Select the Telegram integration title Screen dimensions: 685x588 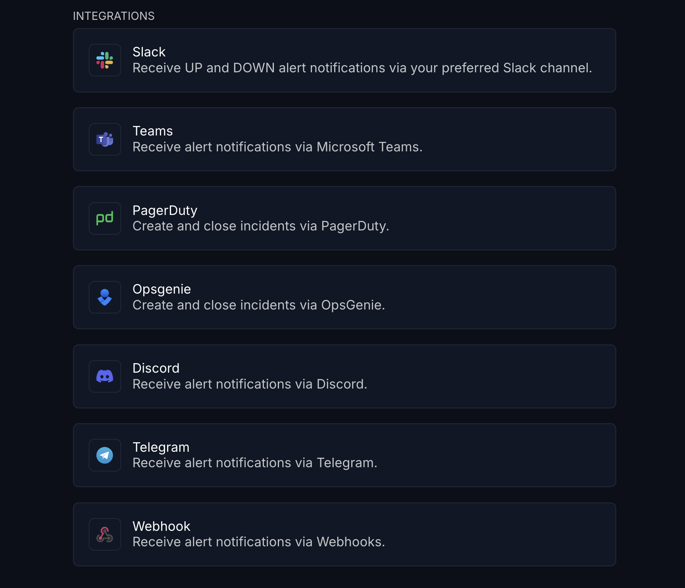pyautogui.click(x=161, y=447)
